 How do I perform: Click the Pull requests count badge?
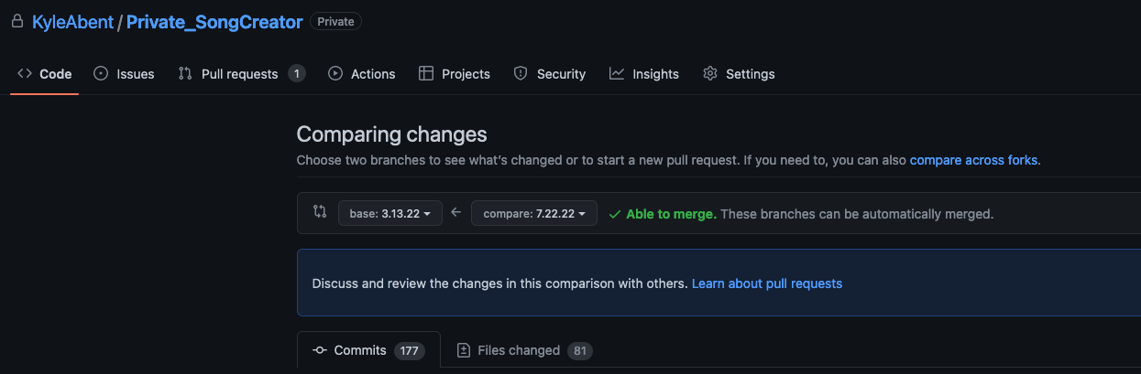tap(297, 74)
